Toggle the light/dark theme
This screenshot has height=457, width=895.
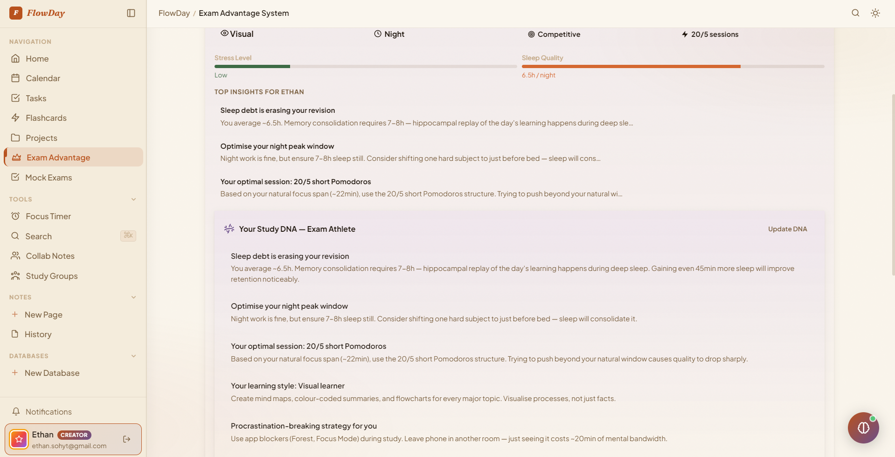pos(875,13)
